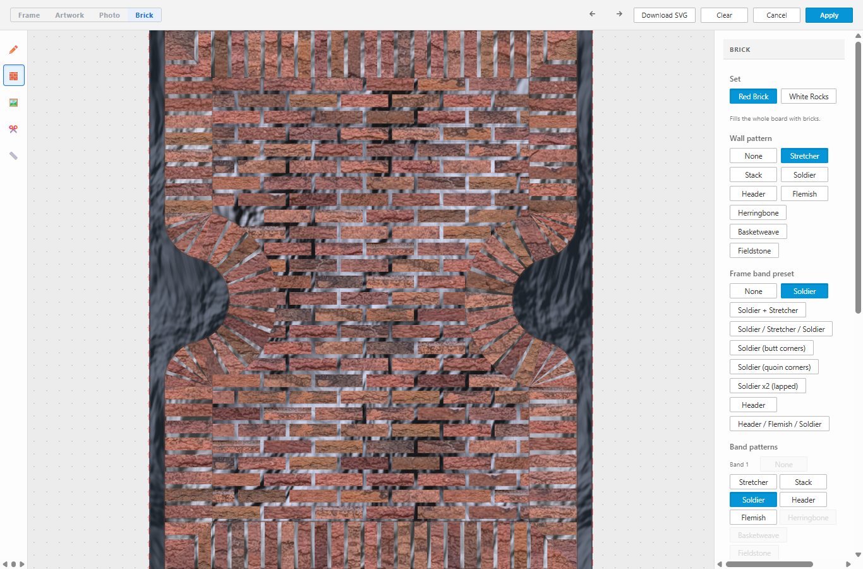Viewport: 863px width, 569px height.
Task: Go to the Photo tab
Action: 109,15
